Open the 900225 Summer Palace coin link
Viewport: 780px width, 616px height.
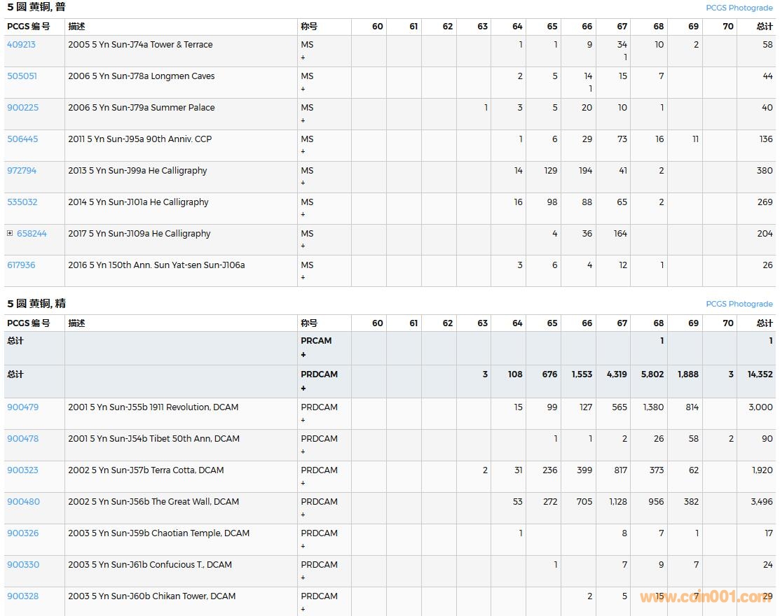[x=22, y=108]
